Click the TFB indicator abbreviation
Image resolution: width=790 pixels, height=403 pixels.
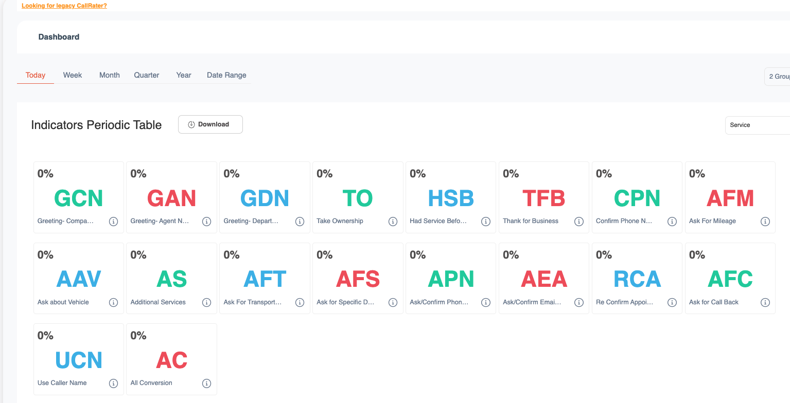point(544,198)
